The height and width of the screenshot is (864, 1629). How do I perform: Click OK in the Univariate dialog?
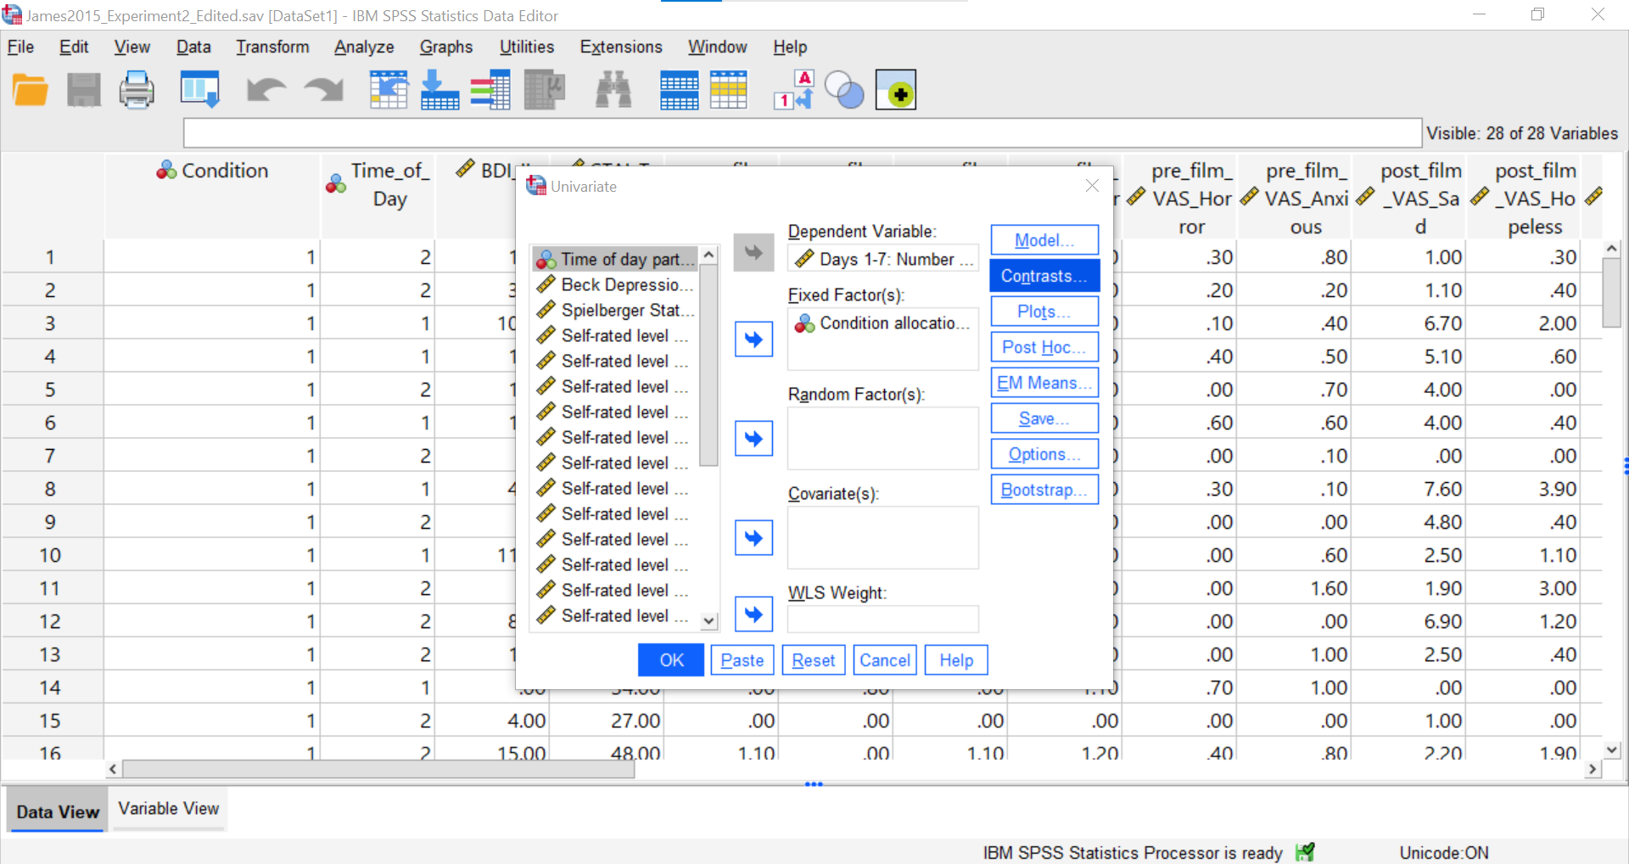(671, 660)
